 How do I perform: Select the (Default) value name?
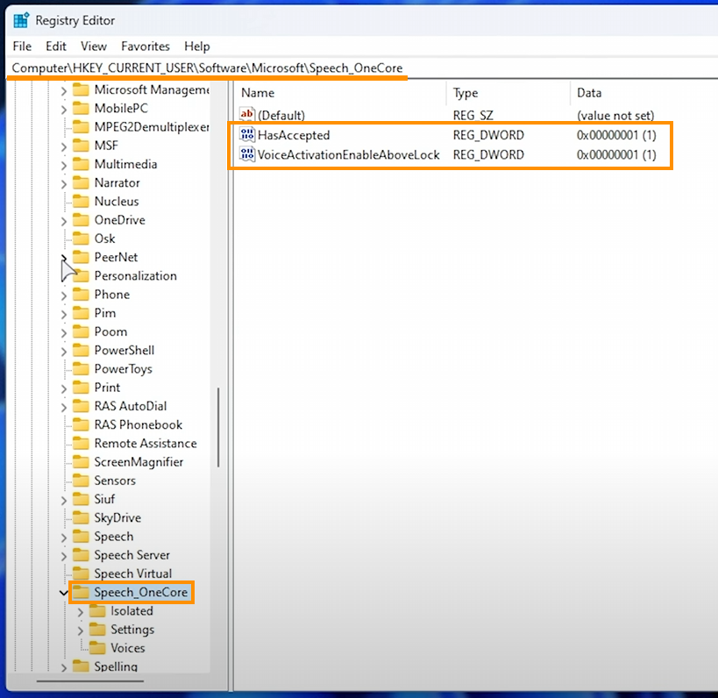(x=281, y=116)
